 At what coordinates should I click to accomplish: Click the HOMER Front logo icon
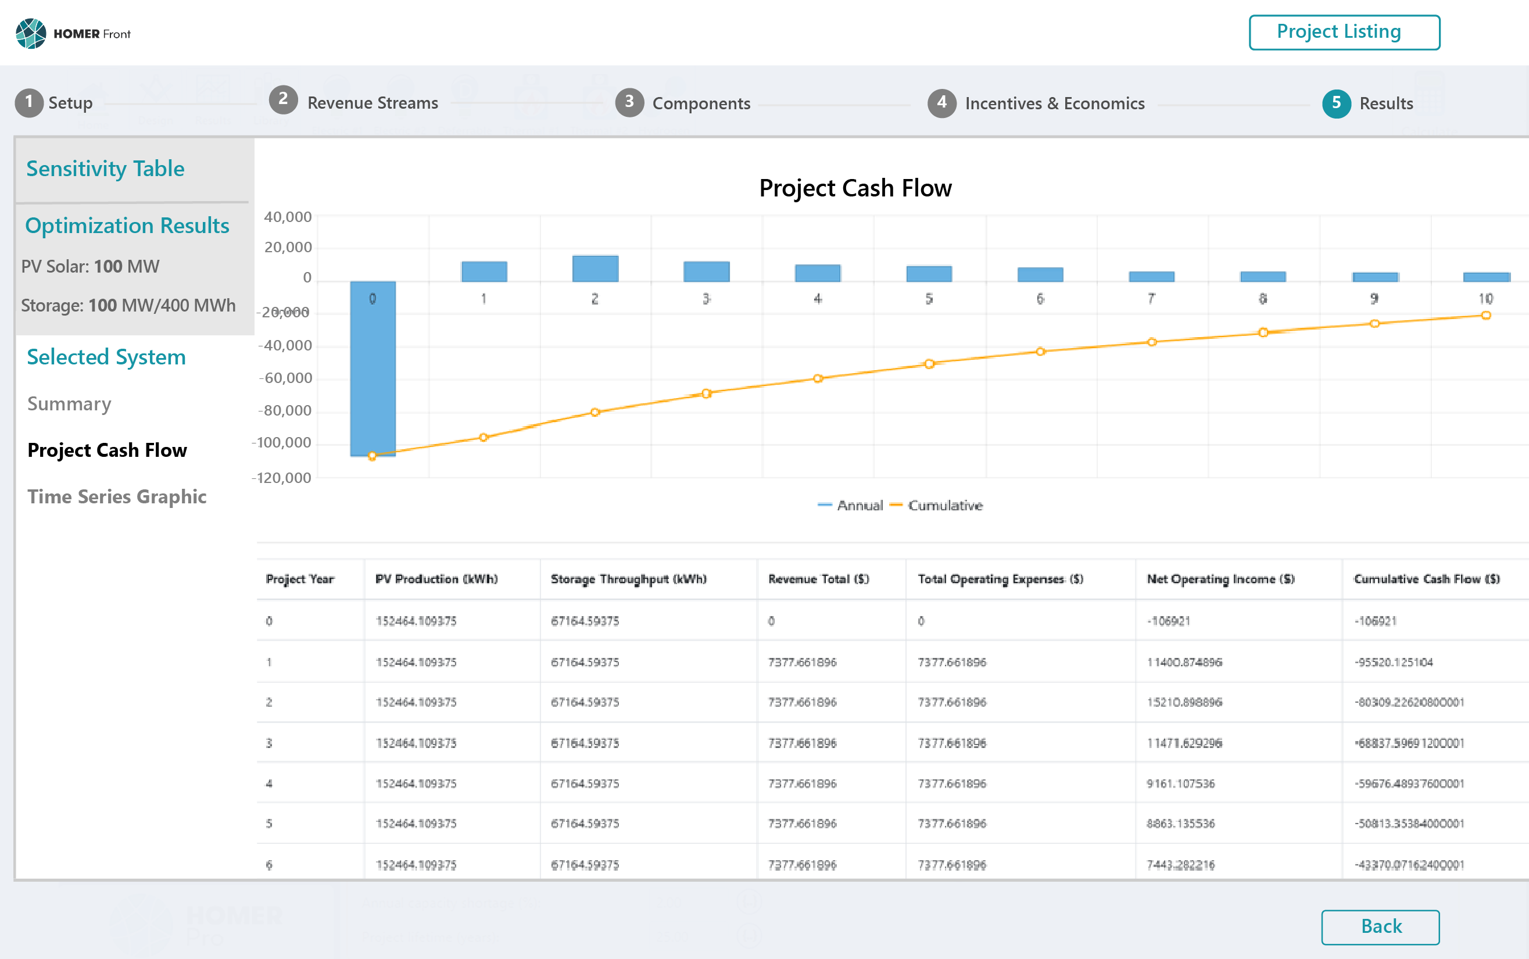30,33
